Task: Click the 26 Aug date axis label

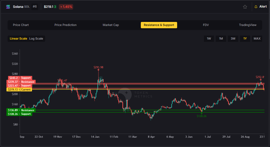Action: (245, 137)
